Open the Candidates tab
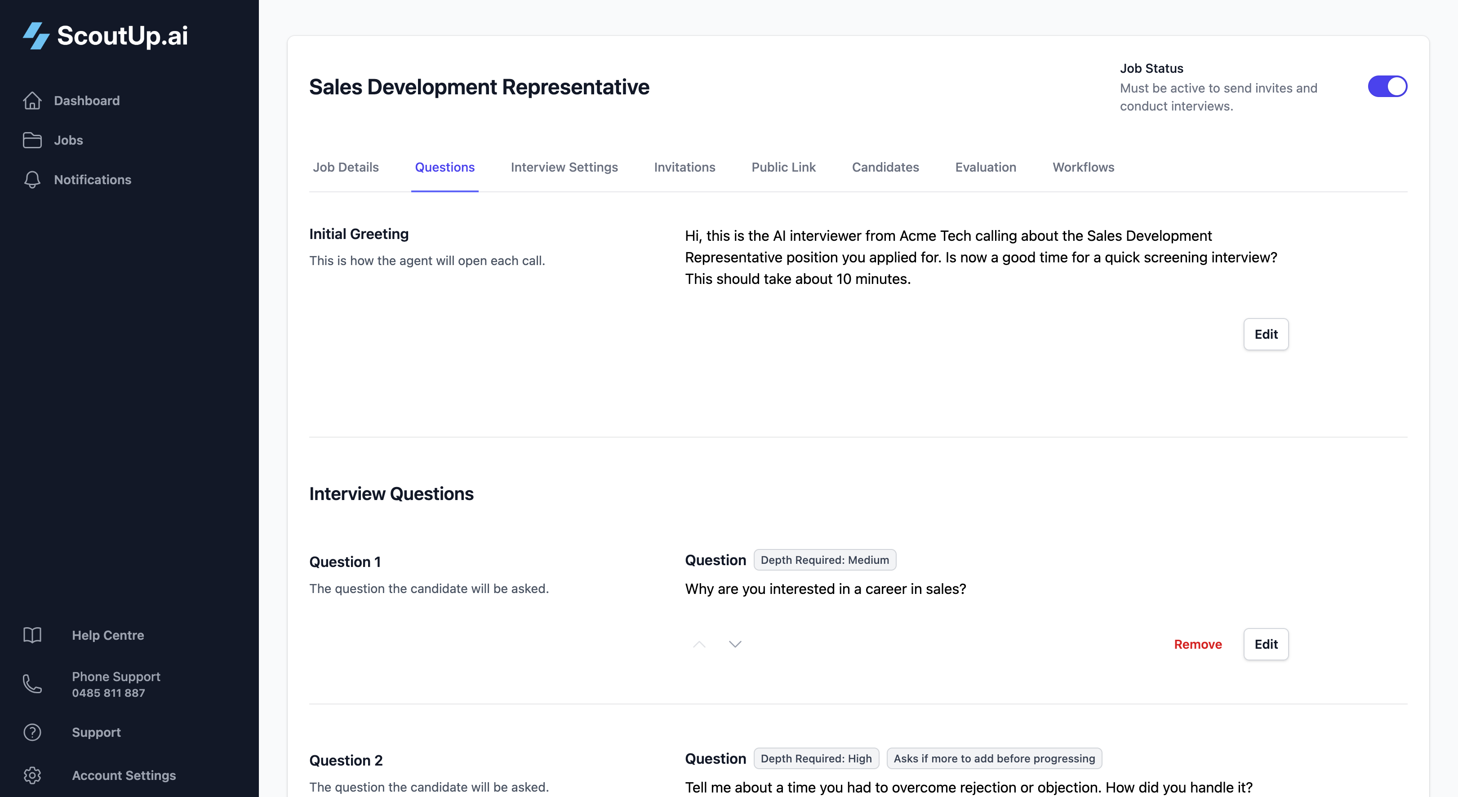 coord(885,167)
